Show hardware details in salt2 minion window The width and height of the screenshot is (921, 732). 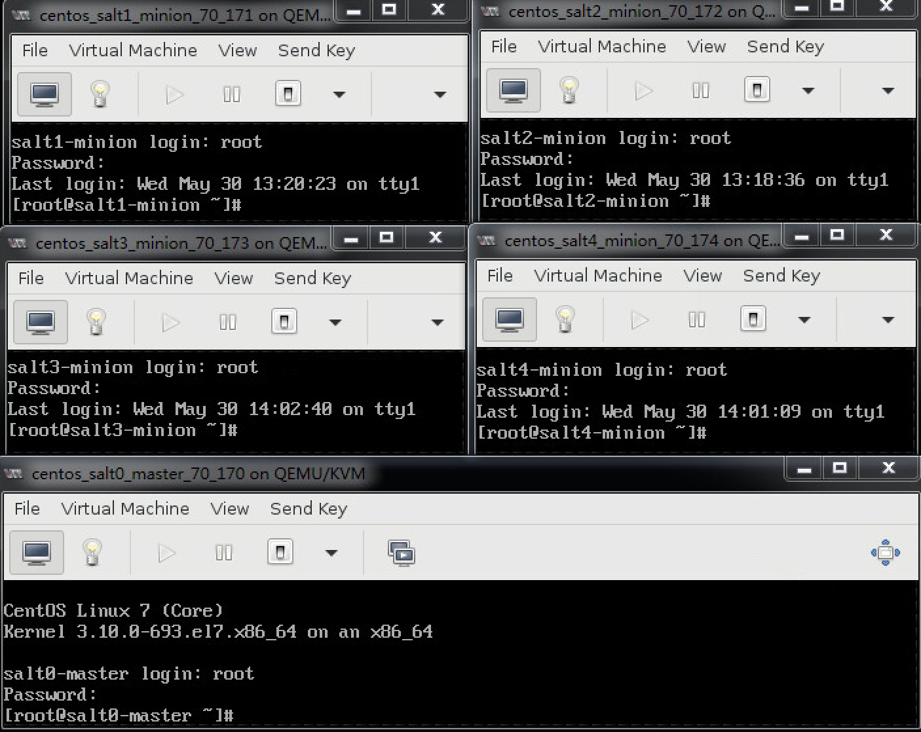tap(569, 90)
